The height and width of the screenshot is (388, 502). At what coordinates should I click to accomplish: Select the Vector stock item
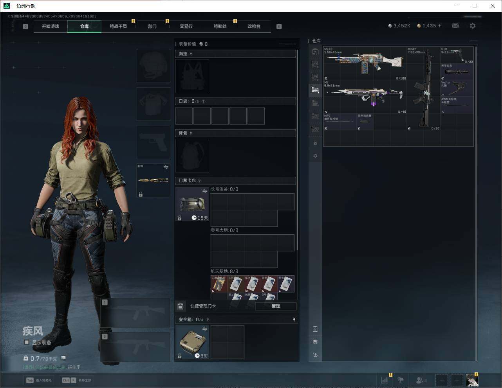click(457, 89)
